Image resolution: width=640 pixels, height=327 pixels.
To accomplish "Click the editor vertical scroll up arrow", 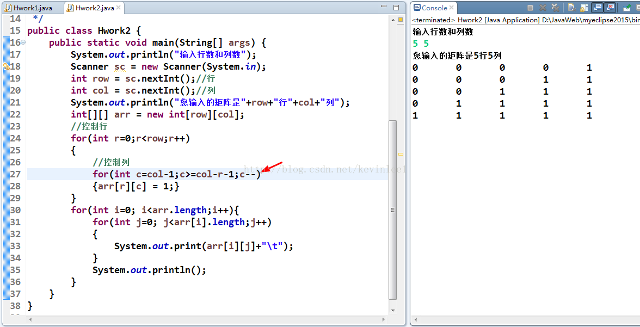I will [393, 19].
